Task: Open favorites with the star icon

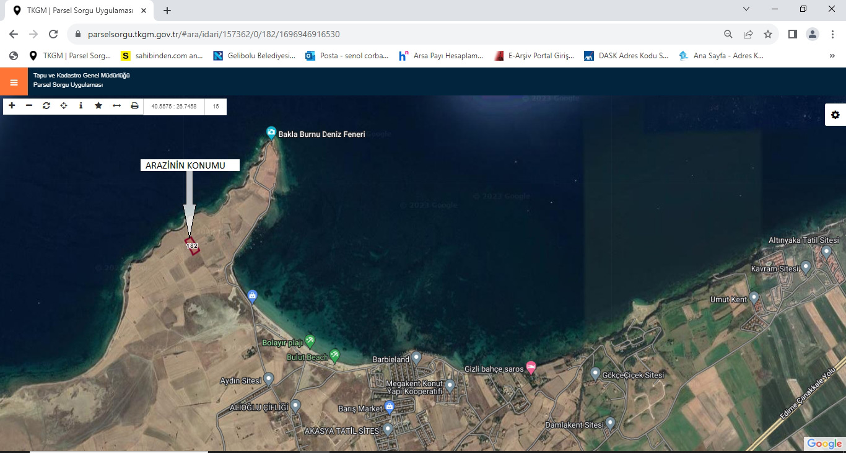Action: tap(98, 106)
